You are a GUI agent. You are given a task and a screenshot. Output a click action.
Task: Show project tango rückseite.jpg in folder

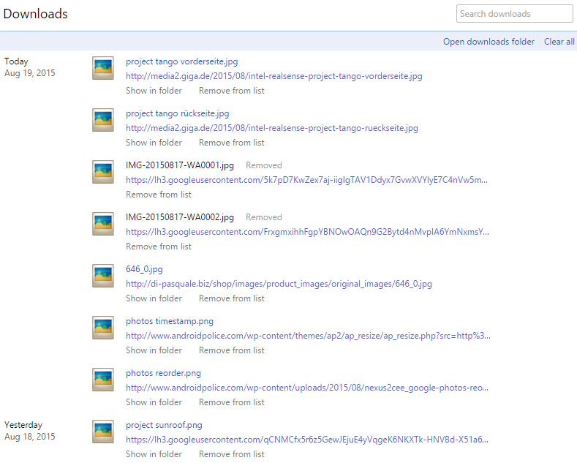point(154,143)
